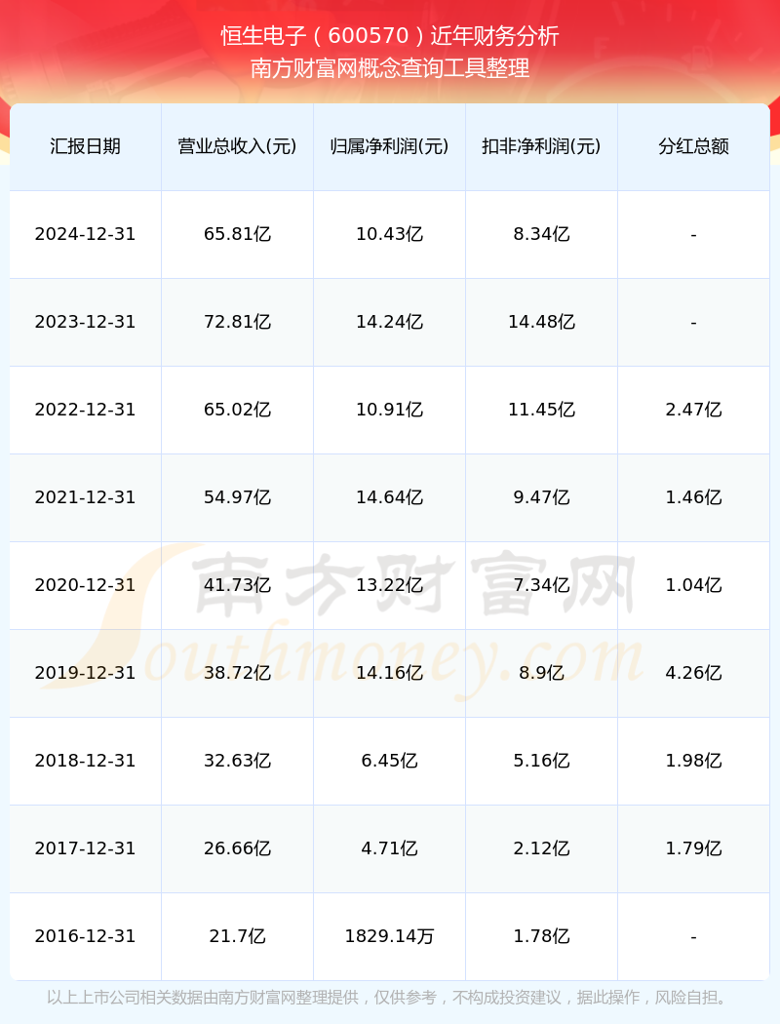This screenshot has height=1024, width=780.
Task: Click net profit value 10.43亿
Action: click(x=390, y=234)
